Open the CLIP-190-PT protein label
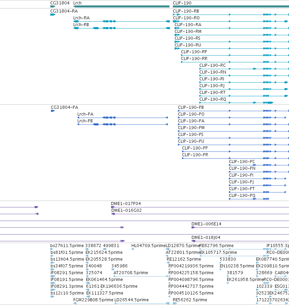Screen dimensions: 289x305 pyautogui.click(x=242, y=189)
